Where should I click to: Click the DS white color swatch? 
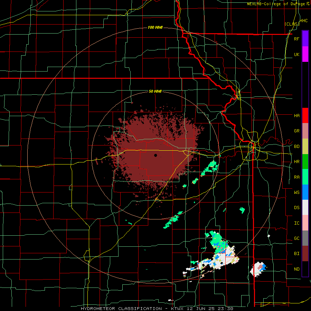(x=305, y=207)
